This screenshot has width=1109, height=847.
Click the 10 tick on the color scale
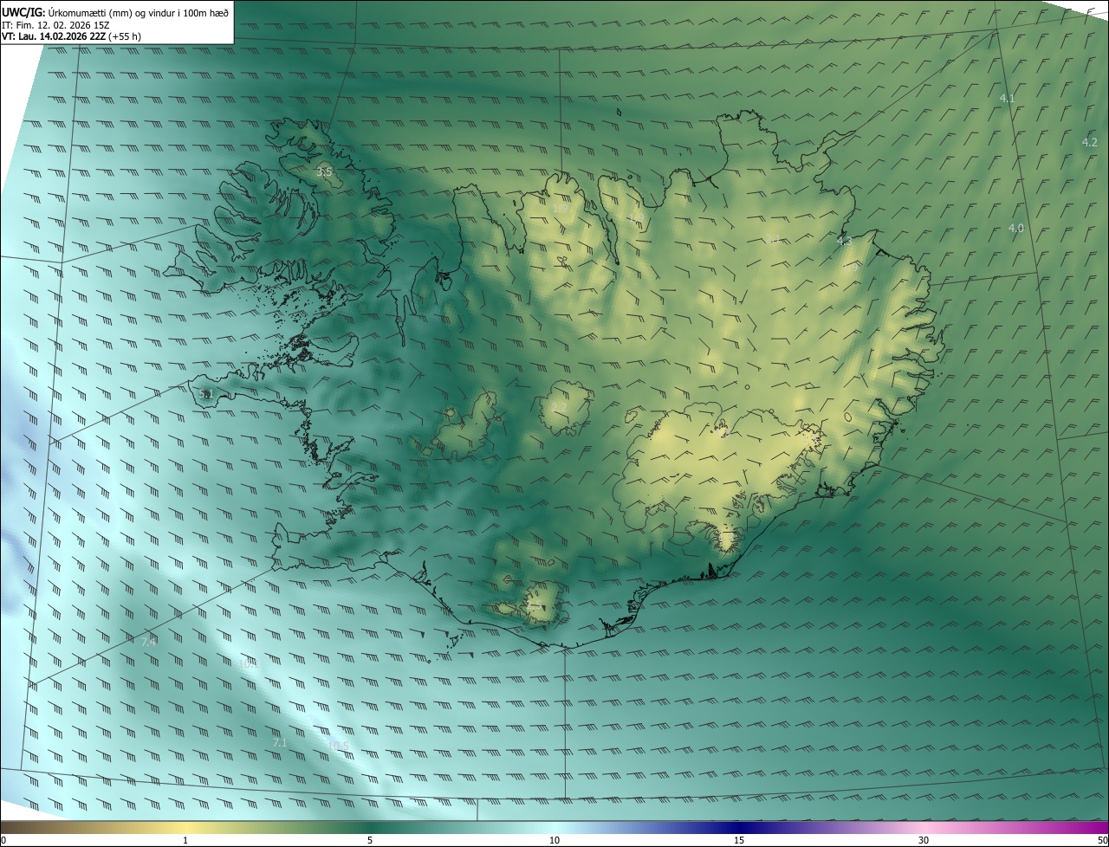pyautogui.click(x=554, y=841)
